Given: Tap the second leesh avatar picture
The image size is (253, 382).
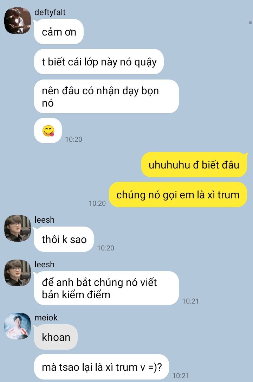Looking at the screenshot, I should [18, 273].
